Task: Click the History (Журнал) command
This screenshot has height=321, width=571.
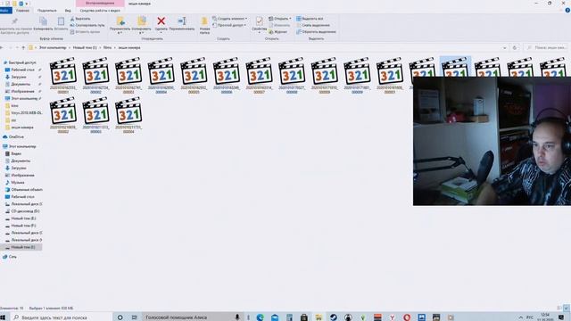Action: pos(277,32)
